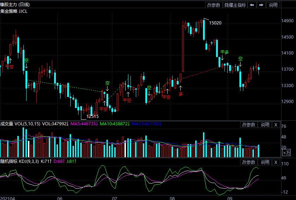Click the left arrow navigation button
The image size is (296, 200).
(252, 5)
